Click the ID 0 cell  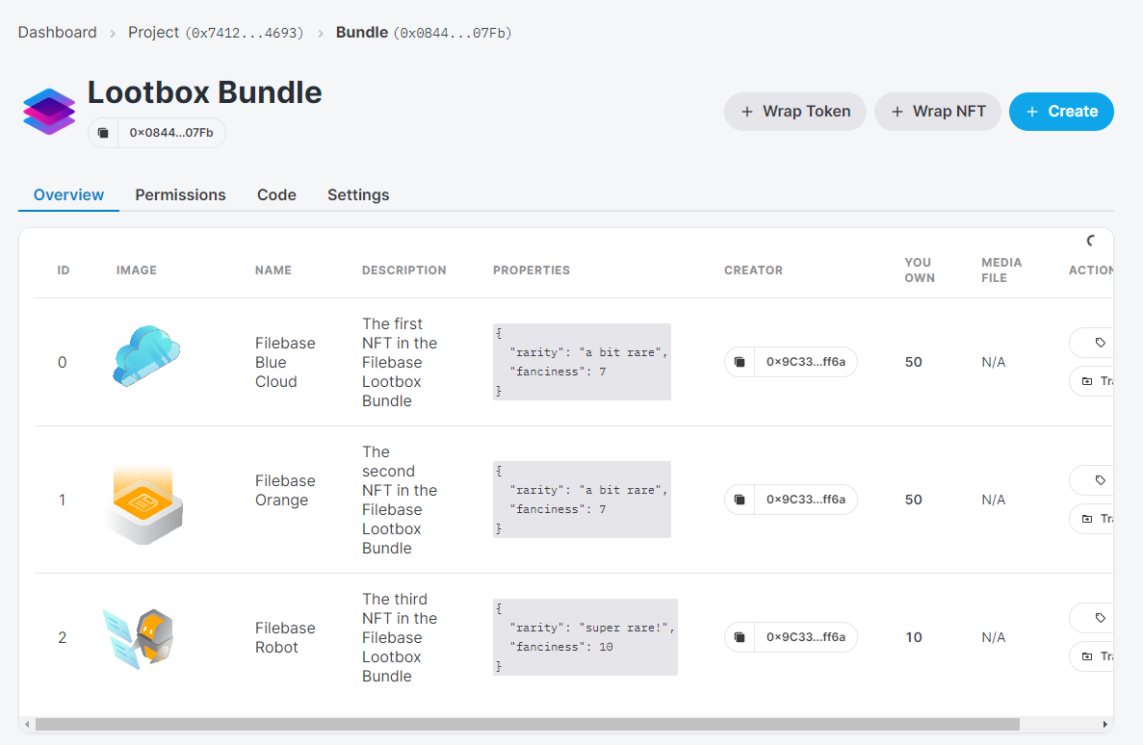[62, 362]
